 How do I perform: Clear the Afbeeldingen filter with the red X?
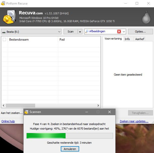point(119,32)
